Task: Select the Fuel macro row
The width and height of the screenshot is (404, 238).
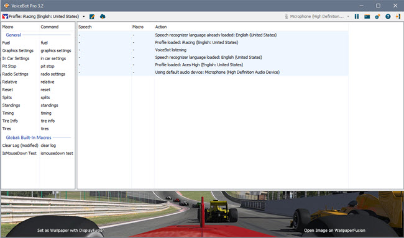Action: (38, 43)
